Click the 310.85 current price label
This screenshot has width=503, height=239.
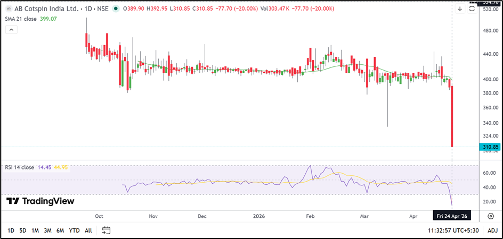click(x=490, y=147)
